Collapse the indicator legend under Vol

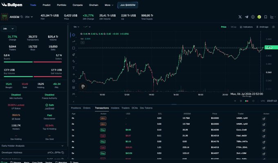[x=83, y=42]
